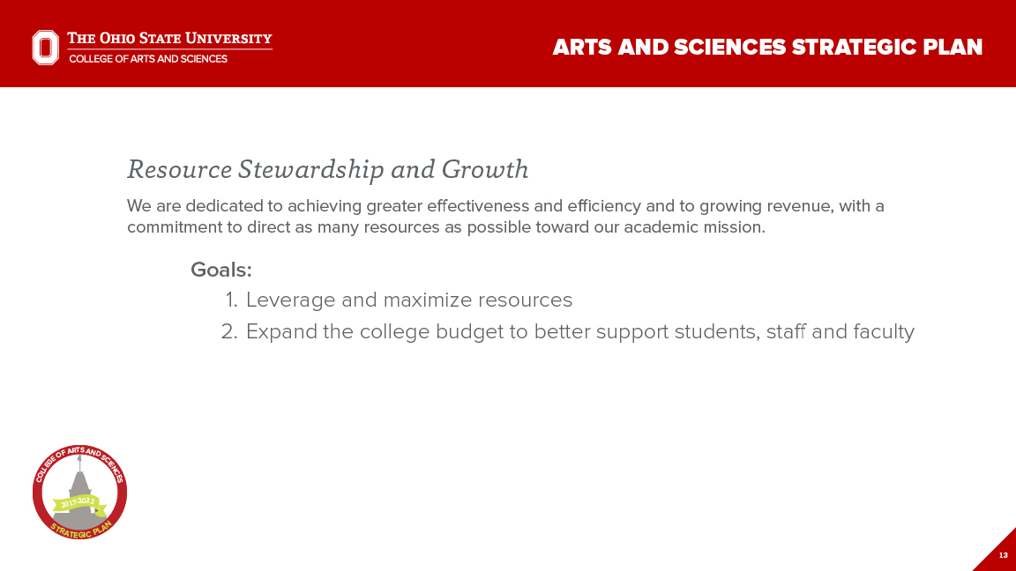
Task: Click STRATEGIC PLAN in the banner title
Action: click(887, 47)
